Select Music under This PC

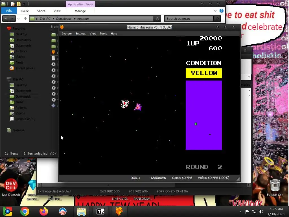(19, 102)
